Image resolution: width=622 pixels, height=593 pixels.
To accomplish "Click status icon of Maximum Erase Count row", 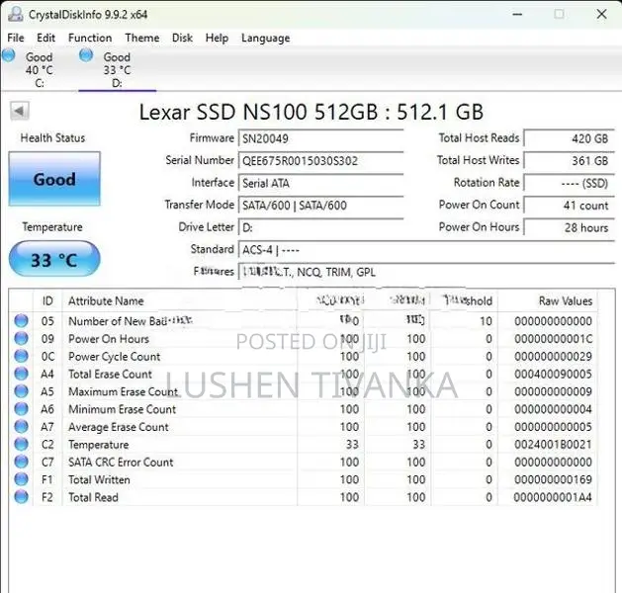I will click(21, 390).
